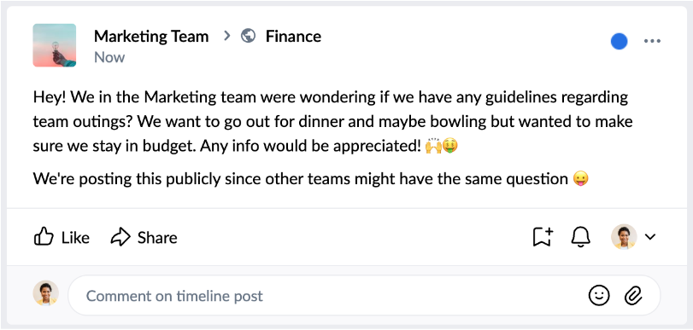Bookmark this post with the bookmark-plus icon
693x330 pixels.
pyautogui.click(x=543, y=237)
